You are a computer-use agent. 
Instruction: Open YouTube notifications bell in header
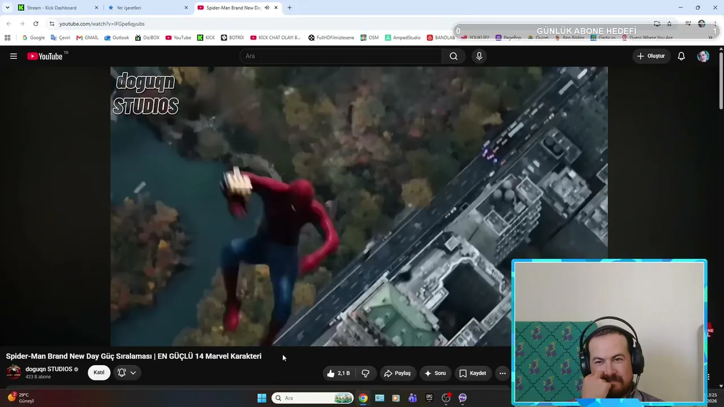(x=682, y=56)
